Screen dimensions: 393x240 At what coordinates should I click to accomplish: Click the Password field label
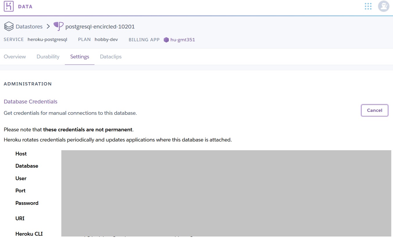coord(27,203)
